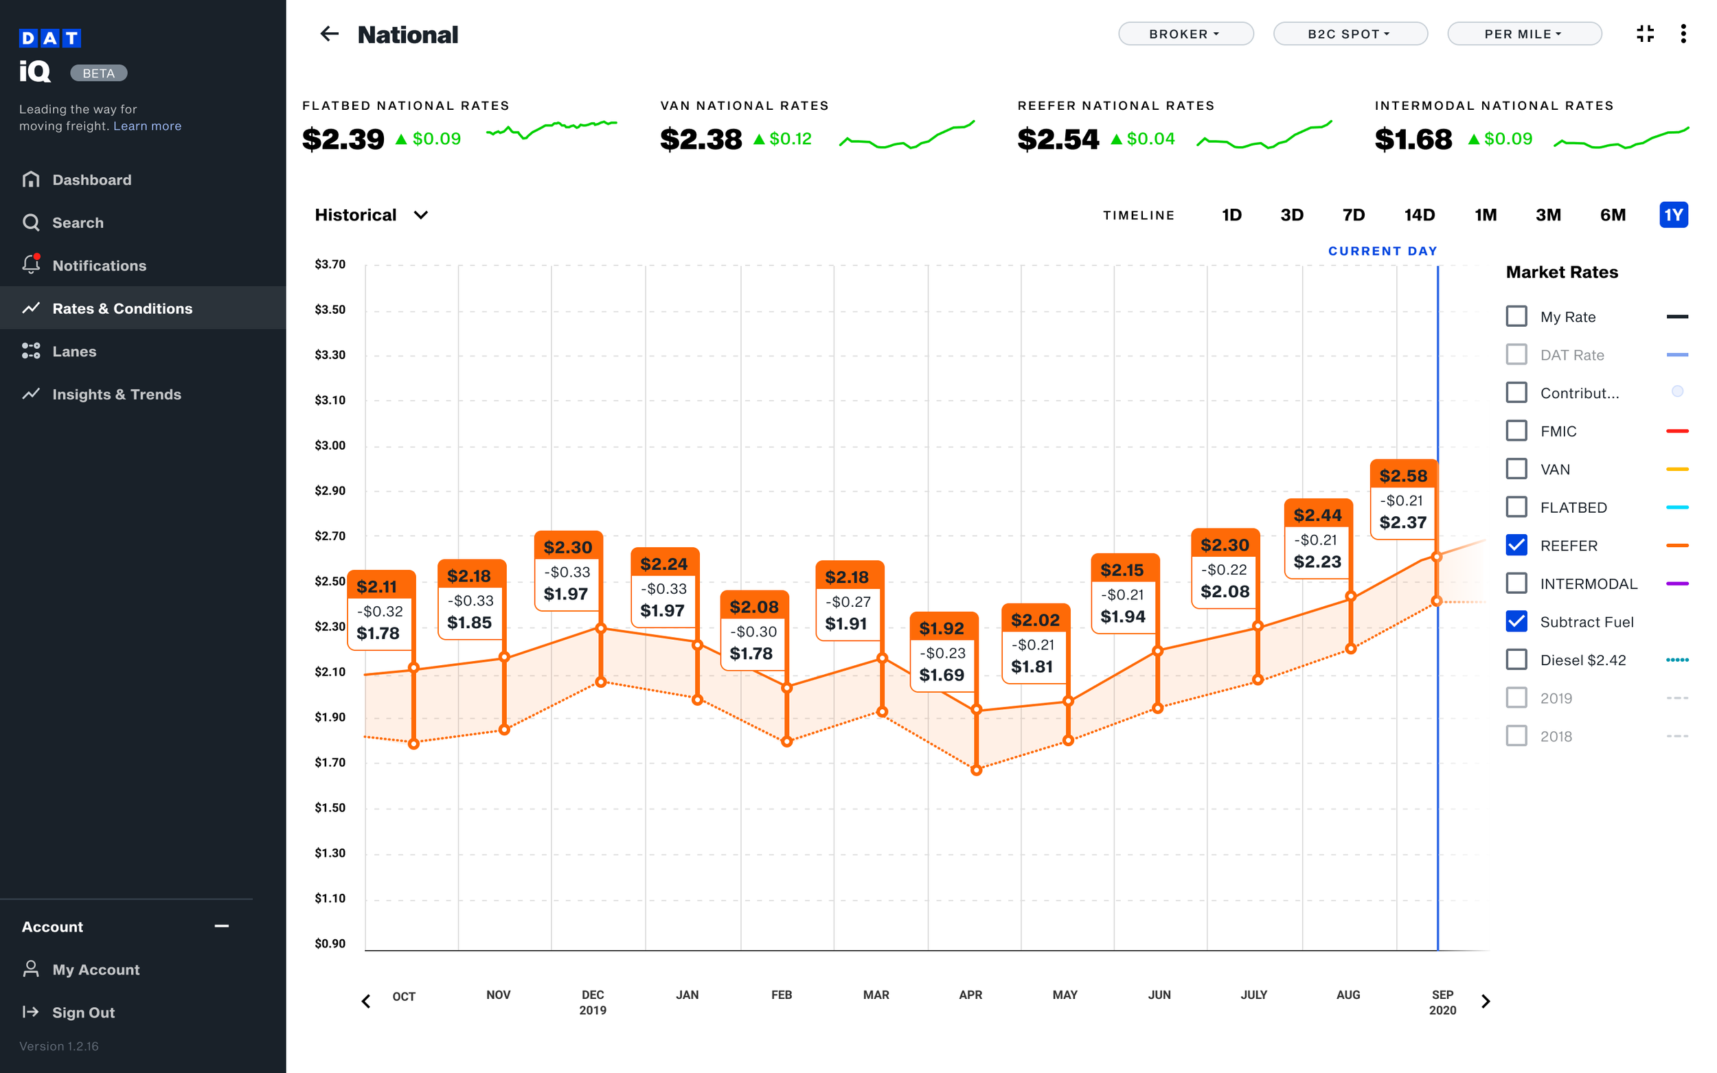This screenshot has width=1717, height=1073.
Task: Open the Search section in the sidebar
Action: click(78, 222)
